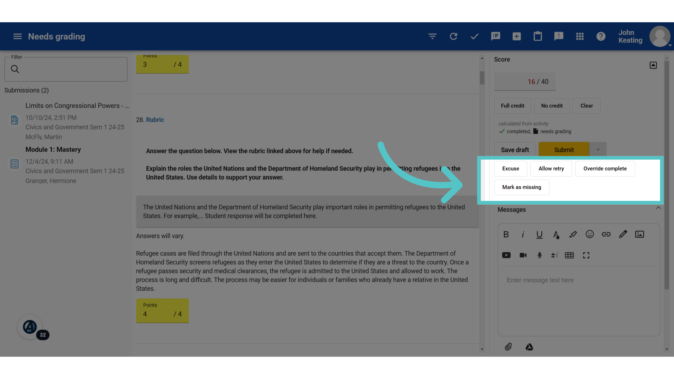Insert a YouTube video in message
The image size is (674, 379).
point(506,255)
